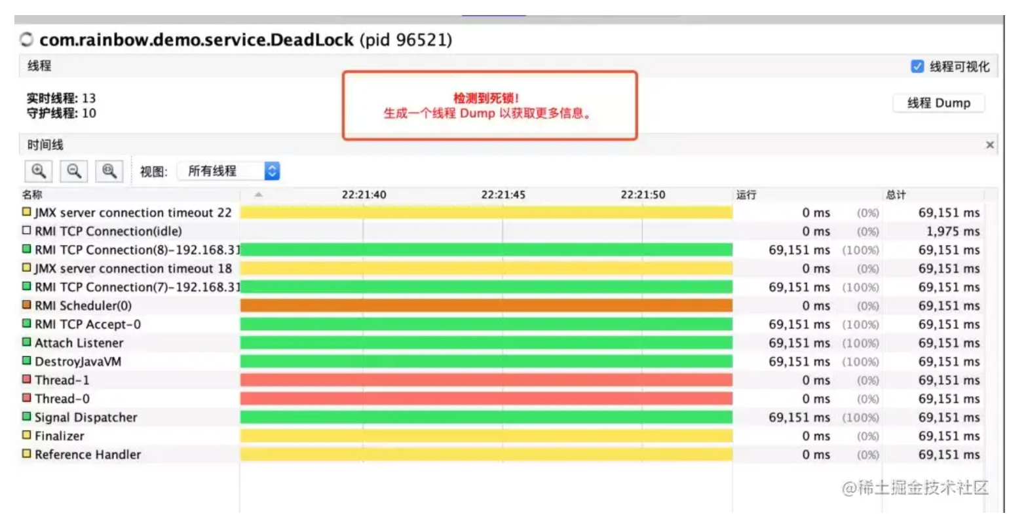Click the green icon beside Signal Dispatcher
This screenshot has height=524, width=1026.
coord(27,417)
